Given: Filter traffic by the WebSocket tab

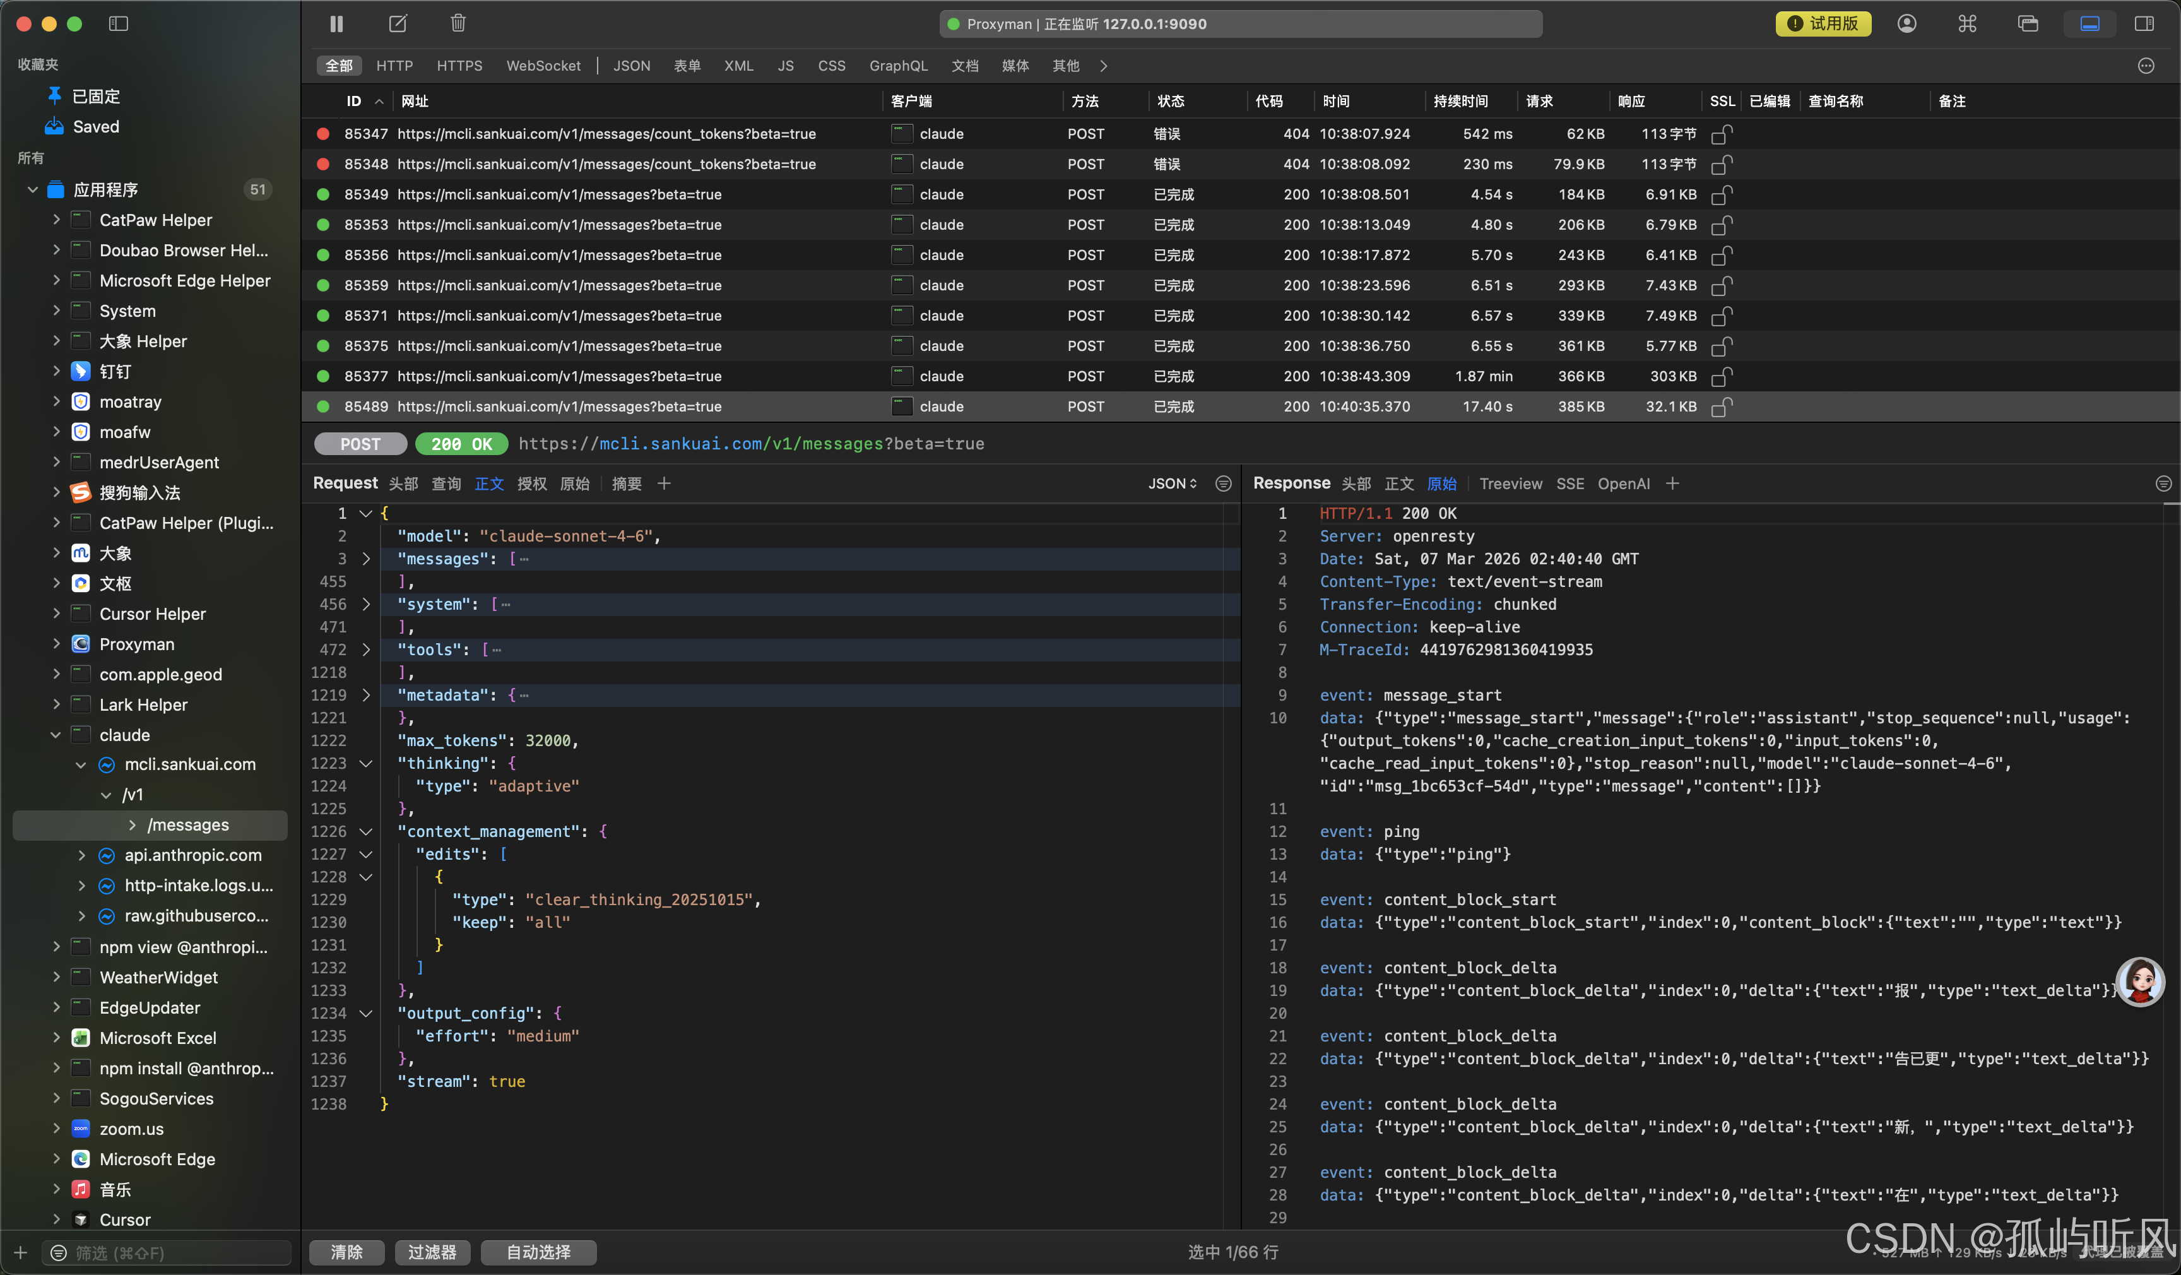Looking at the screenshot, I should [543, 66].
